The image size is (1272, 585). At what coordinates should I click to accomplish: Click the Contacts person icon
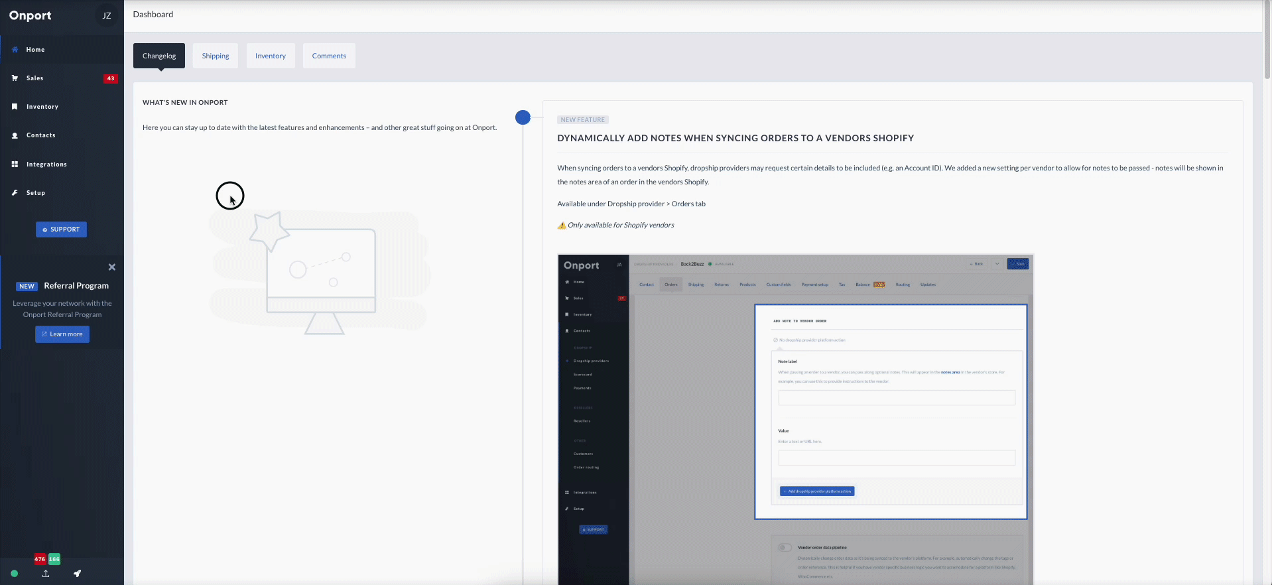click(15, 135)
